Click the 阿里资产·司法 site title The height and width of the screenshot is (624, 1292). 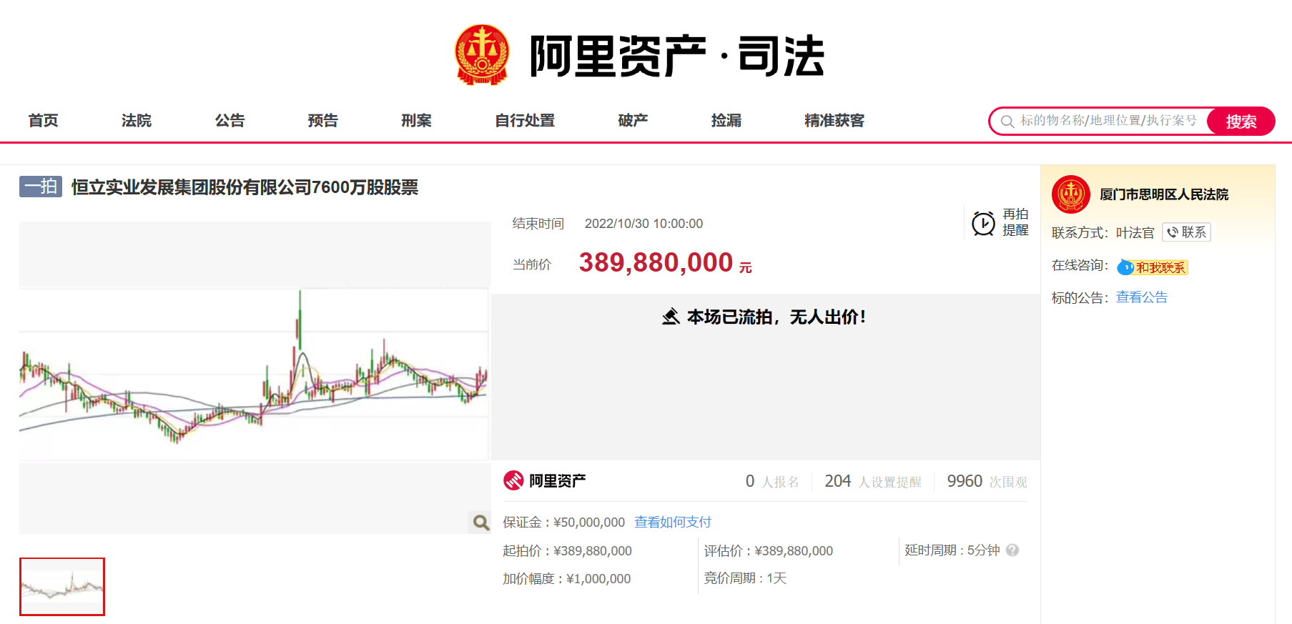(676, 56)
